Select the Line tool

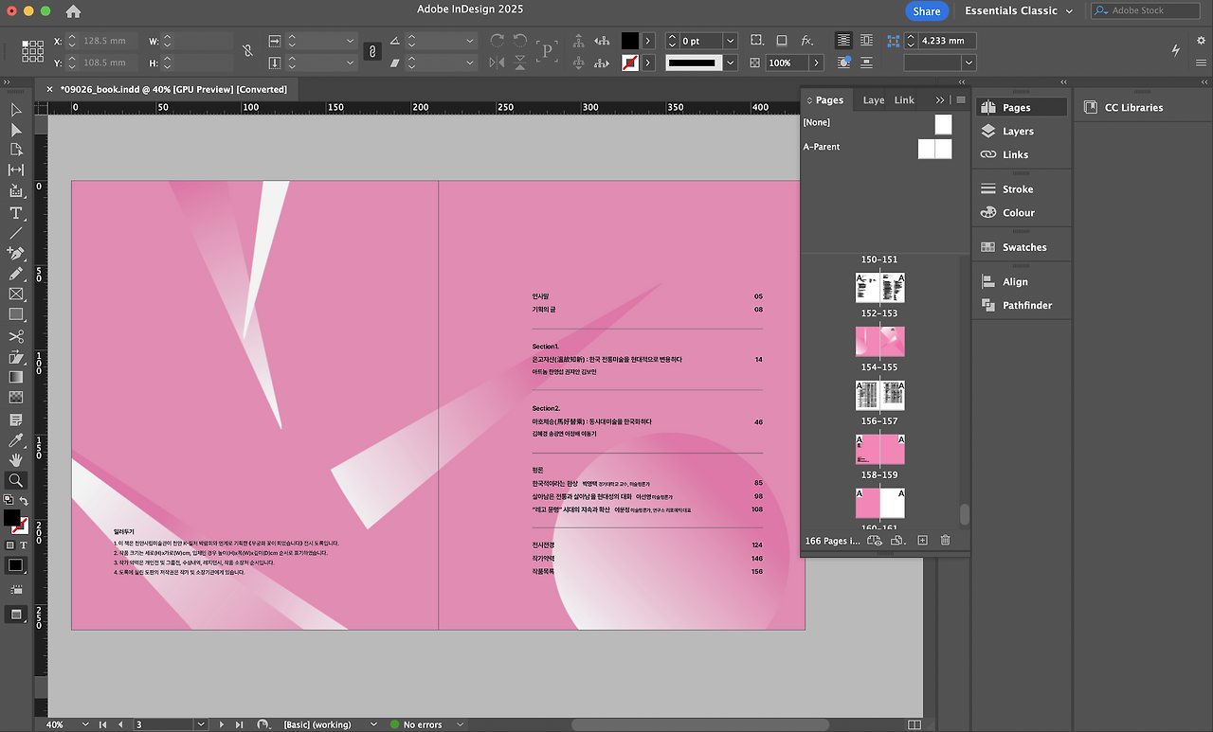(16, 233)
